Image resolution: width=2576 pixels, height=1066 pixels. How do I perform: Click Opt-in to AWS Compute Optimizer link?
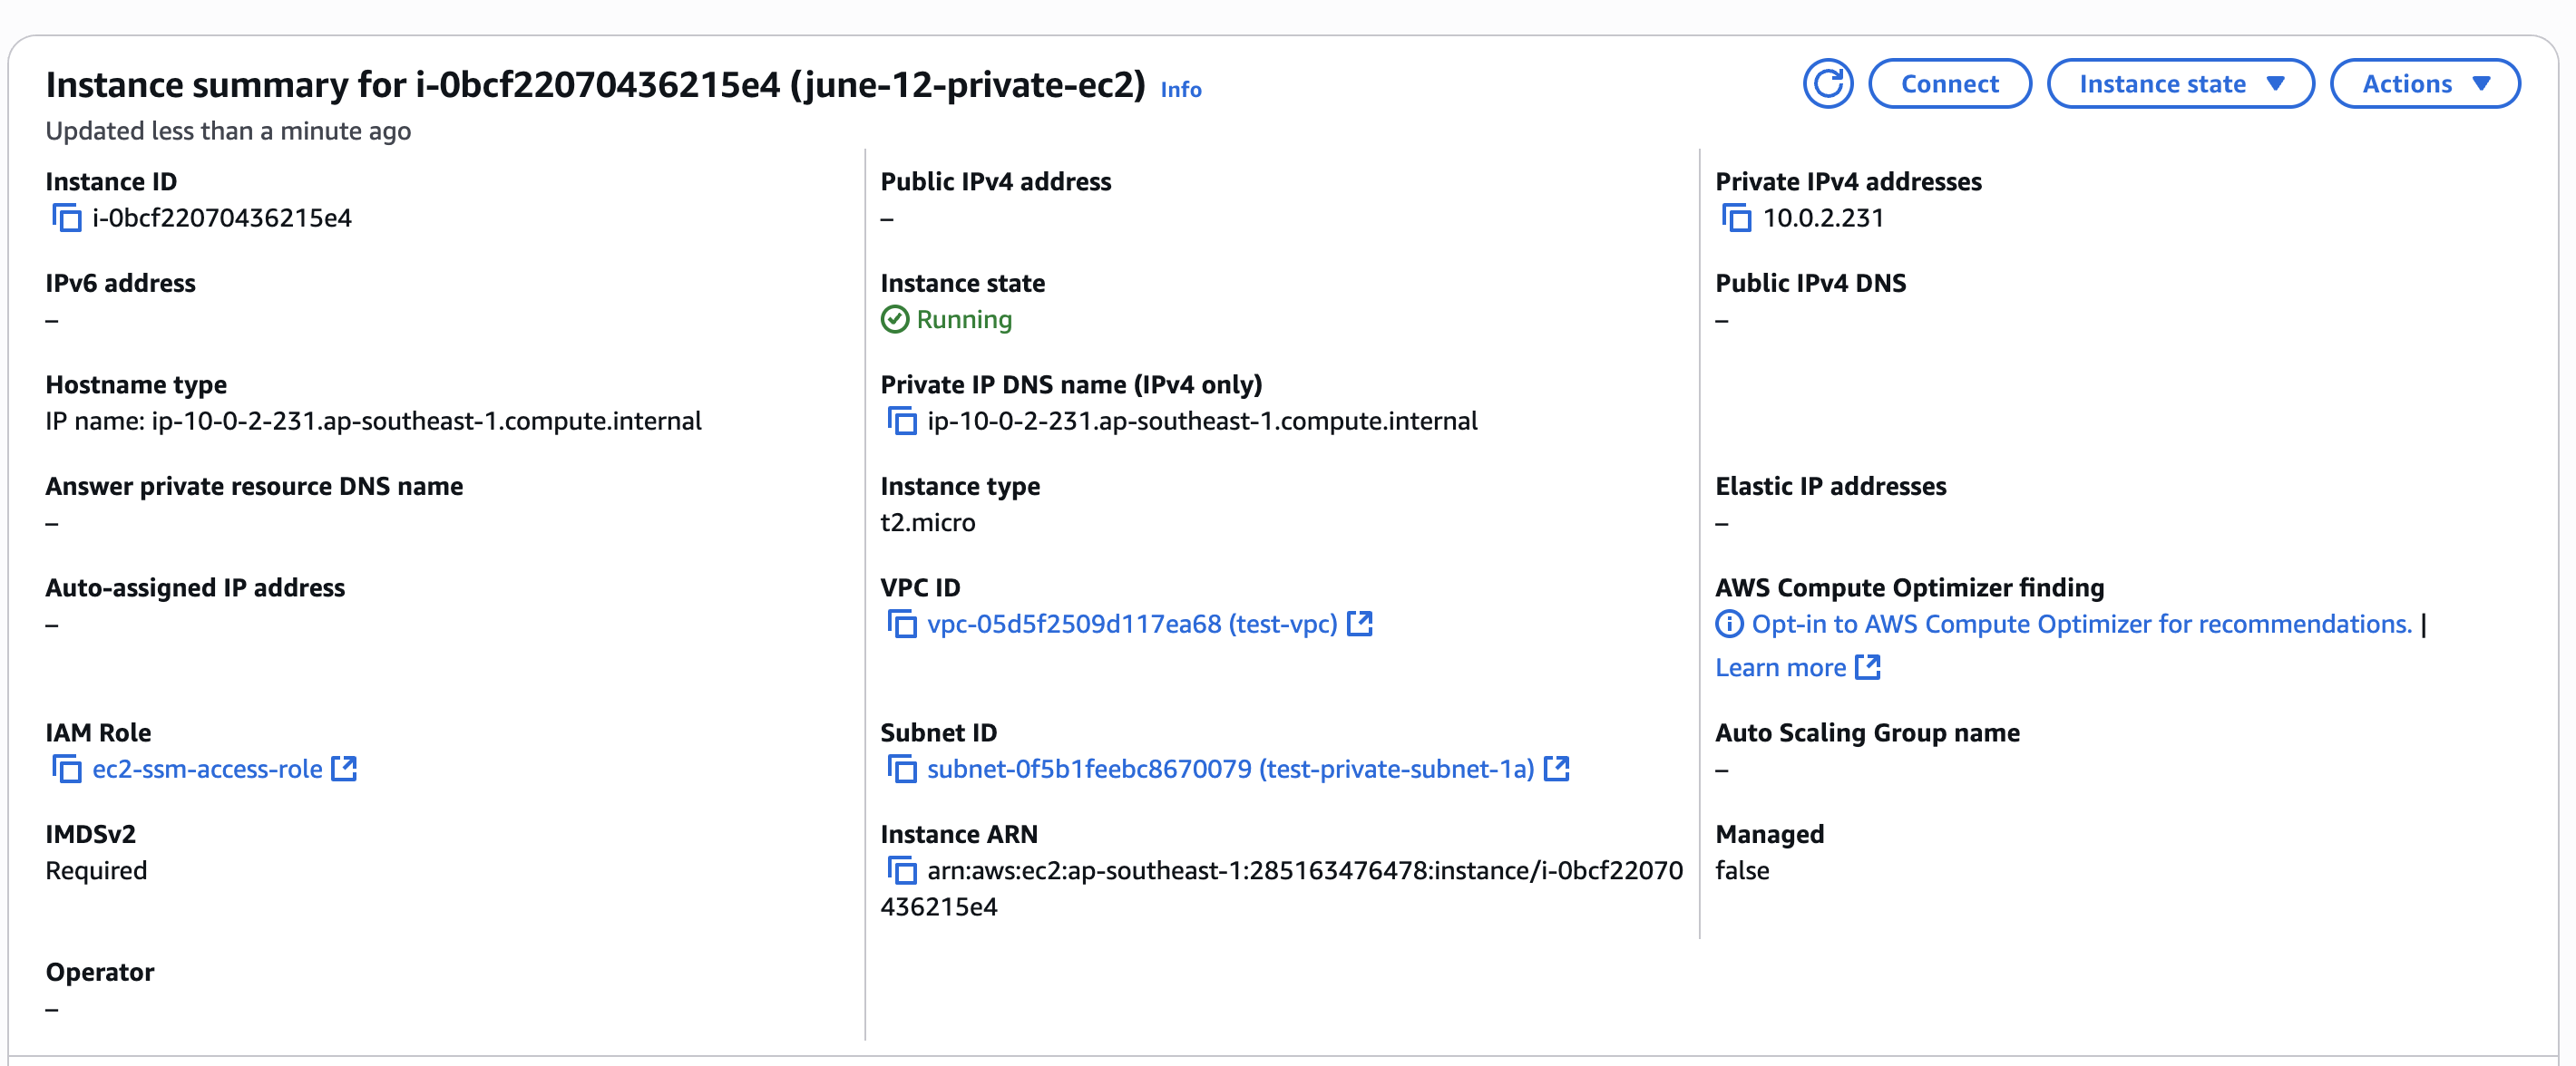click(x=2082, y=625)
